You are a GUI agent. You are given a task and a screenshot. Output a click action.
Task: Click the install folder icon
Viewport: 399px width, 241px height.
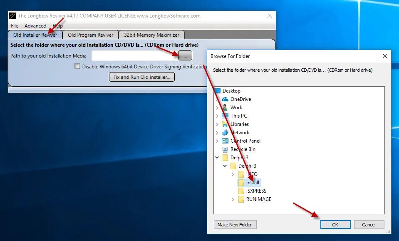(241, 183)
